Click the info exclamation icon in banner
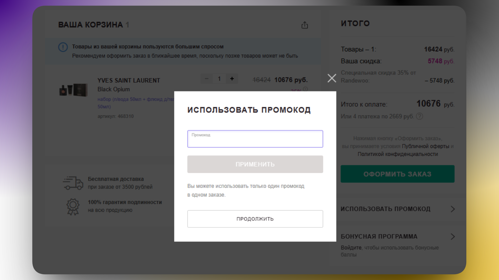The image size is (499, 280). click(63, 47)
